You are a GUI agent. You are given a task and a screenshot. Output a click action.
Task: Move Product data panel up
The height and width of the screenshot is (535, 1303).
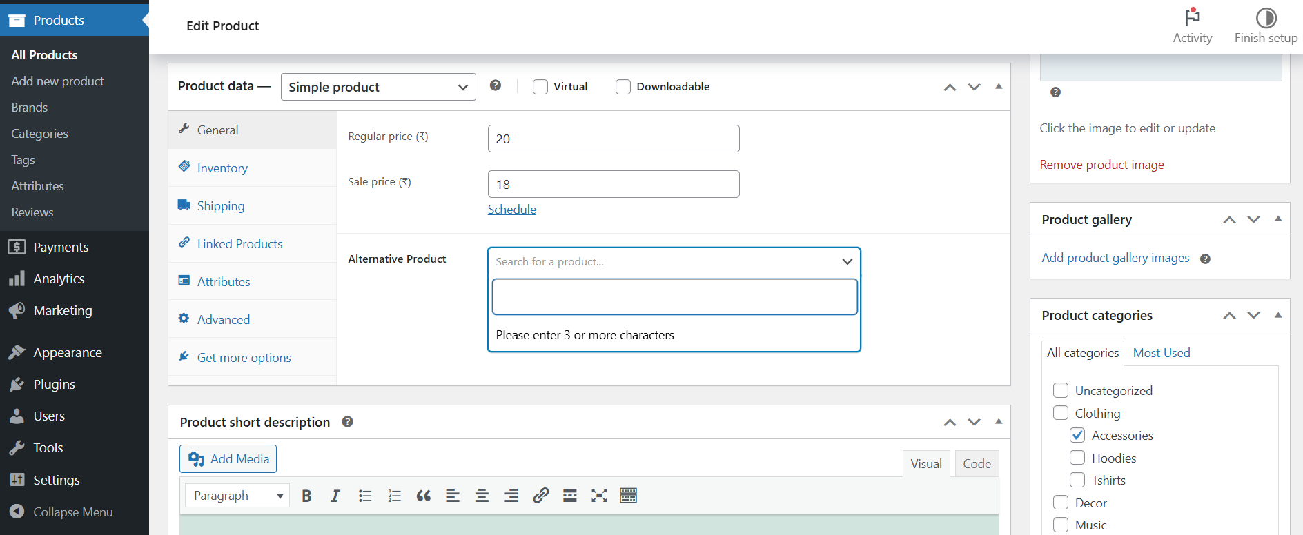950,87
